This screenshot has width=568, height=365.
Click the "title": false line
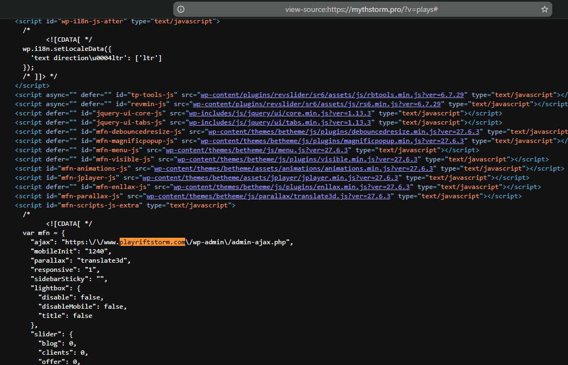(x=65, y=316)
